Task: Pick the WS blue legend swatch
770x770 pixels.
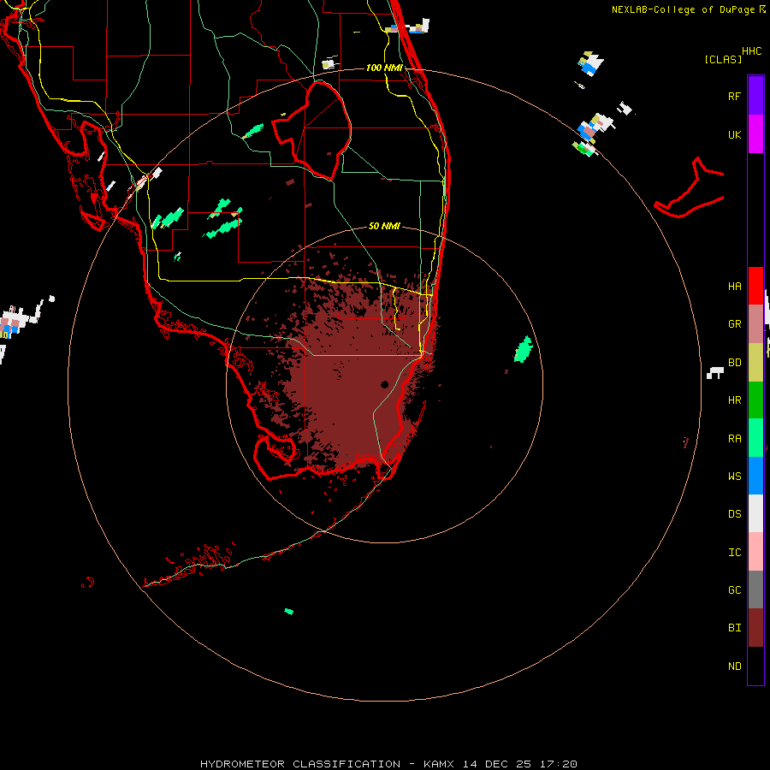Action: (x=755, y=476)
